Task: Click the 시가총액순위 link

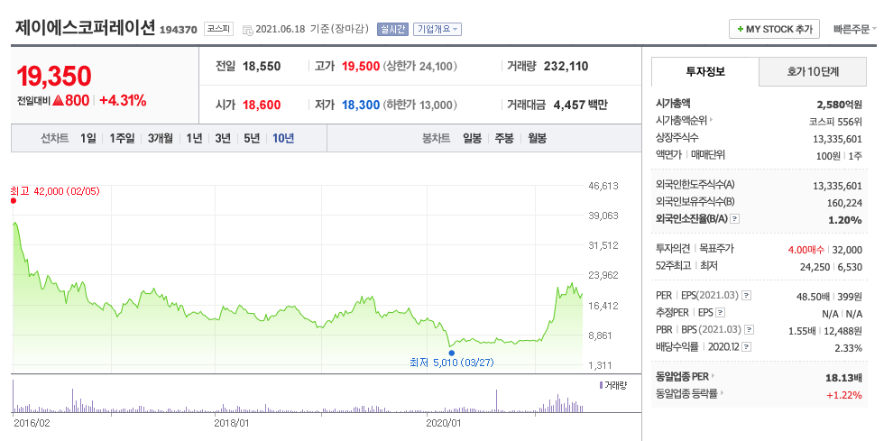Action: pos(681,120)
